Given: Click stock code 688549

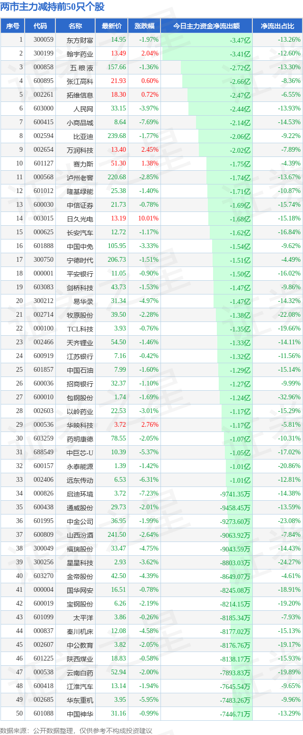Looking at the screenshot, I should point(44,452).
